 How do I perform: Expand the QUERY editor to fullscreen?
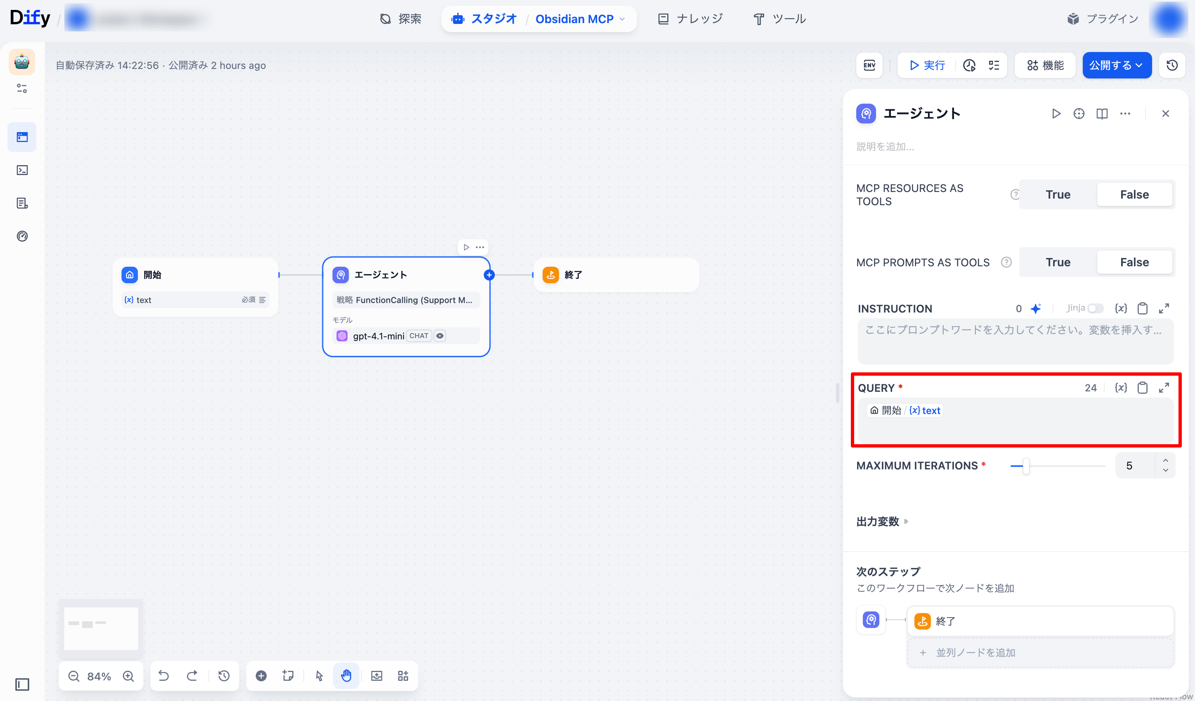pyautogui.click(x=1164, y=388)
